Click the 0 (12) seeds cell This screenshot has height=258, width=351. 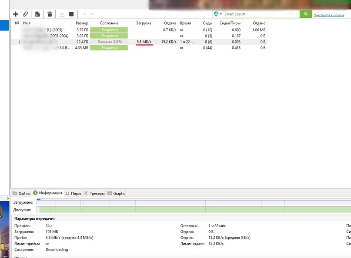(207, 30)
